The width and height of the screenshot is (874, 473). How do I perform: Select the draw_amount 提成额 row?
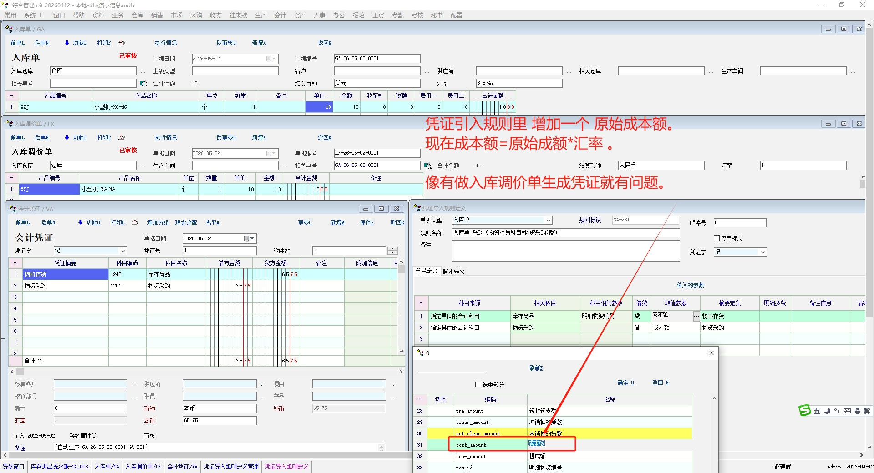click(x=553, y=456)
